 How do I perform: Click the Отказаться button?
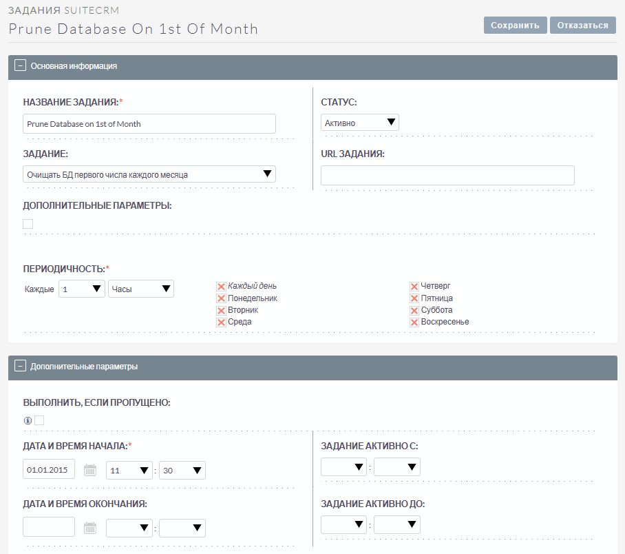[x=582, y=25]
